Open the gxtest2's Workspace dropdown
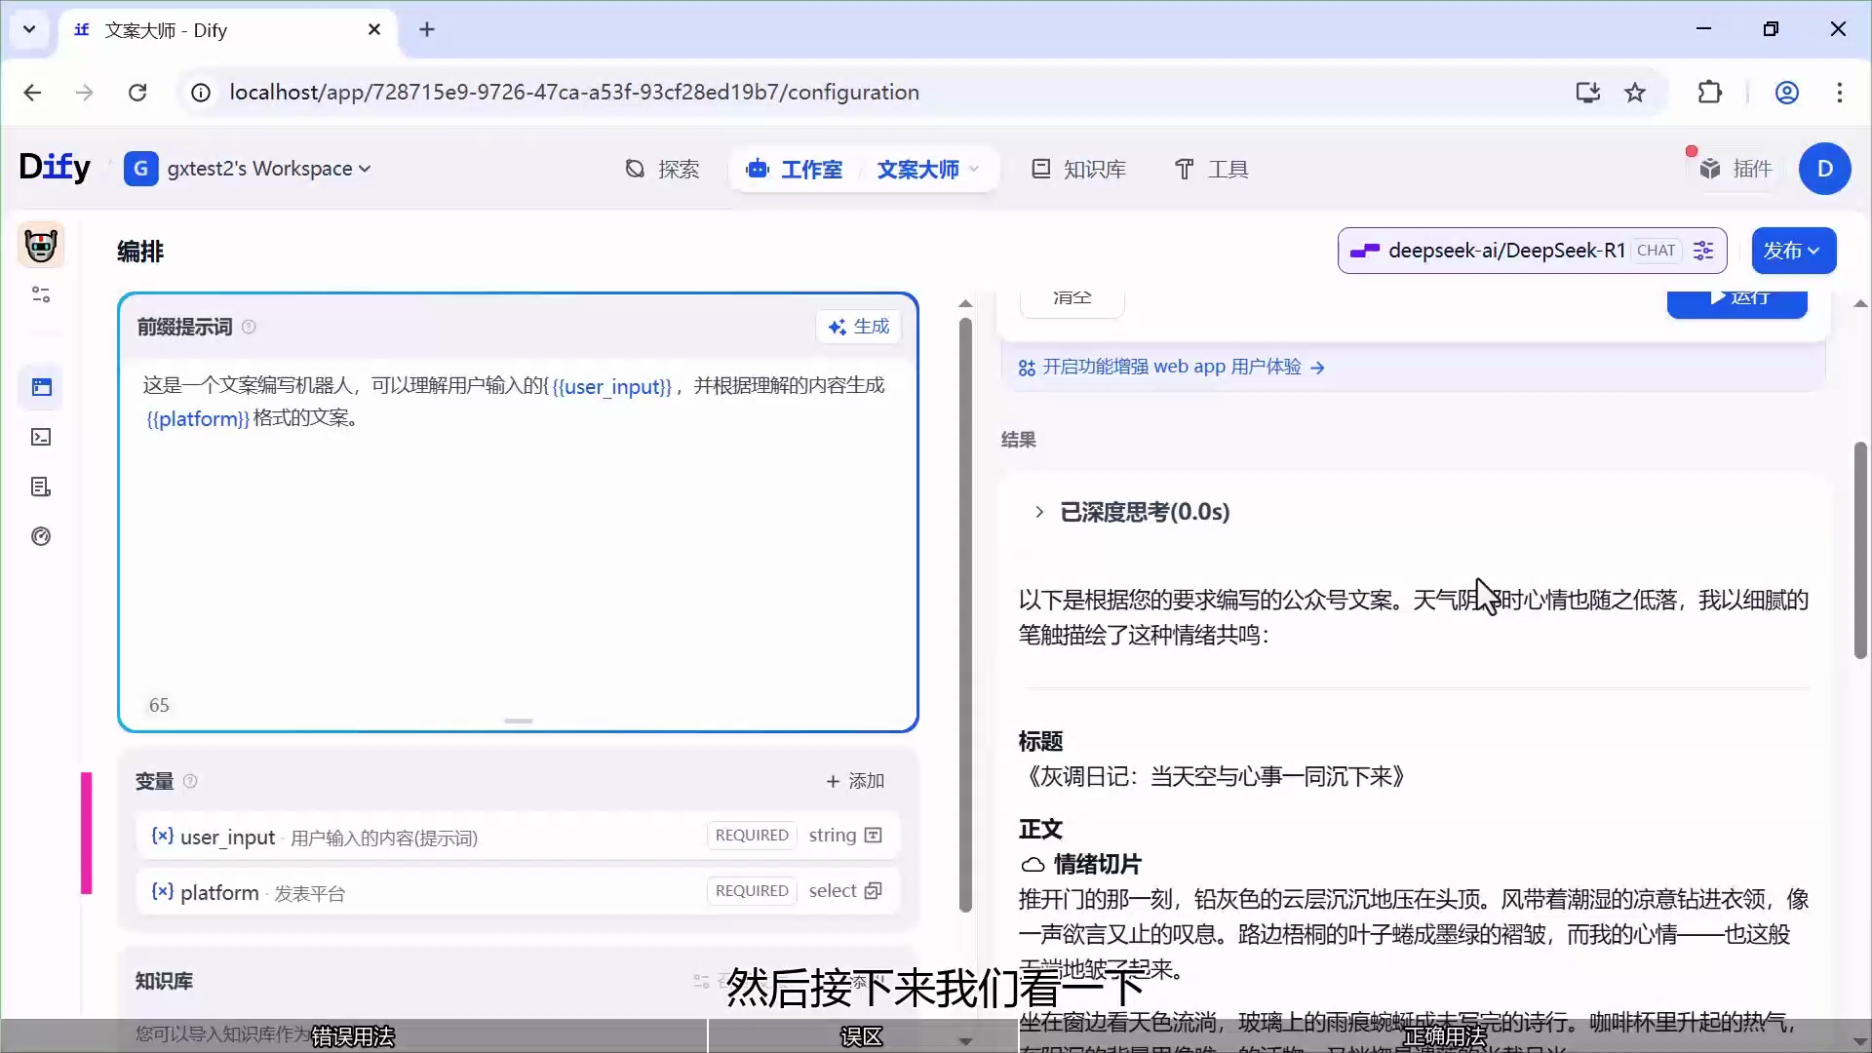The width and height of the screenshot is (1872, 1053). click(249, 169)
